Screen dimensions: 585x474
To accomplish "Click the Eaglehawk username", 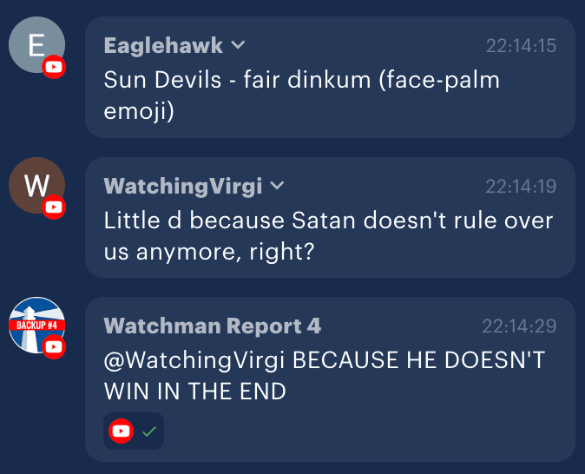I will coord(163,45).
